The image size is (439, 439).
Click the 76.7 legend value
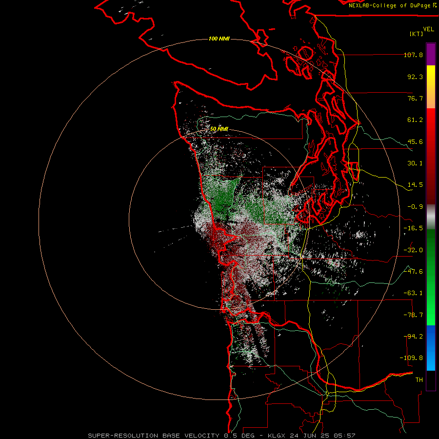[415, 98]
